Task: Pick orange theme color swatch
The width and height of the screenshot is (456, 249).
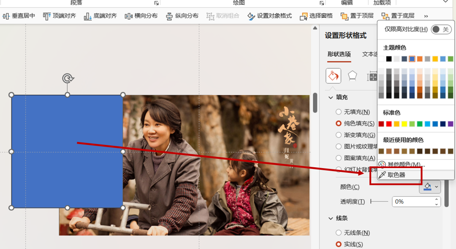Action: pos(420,59)
